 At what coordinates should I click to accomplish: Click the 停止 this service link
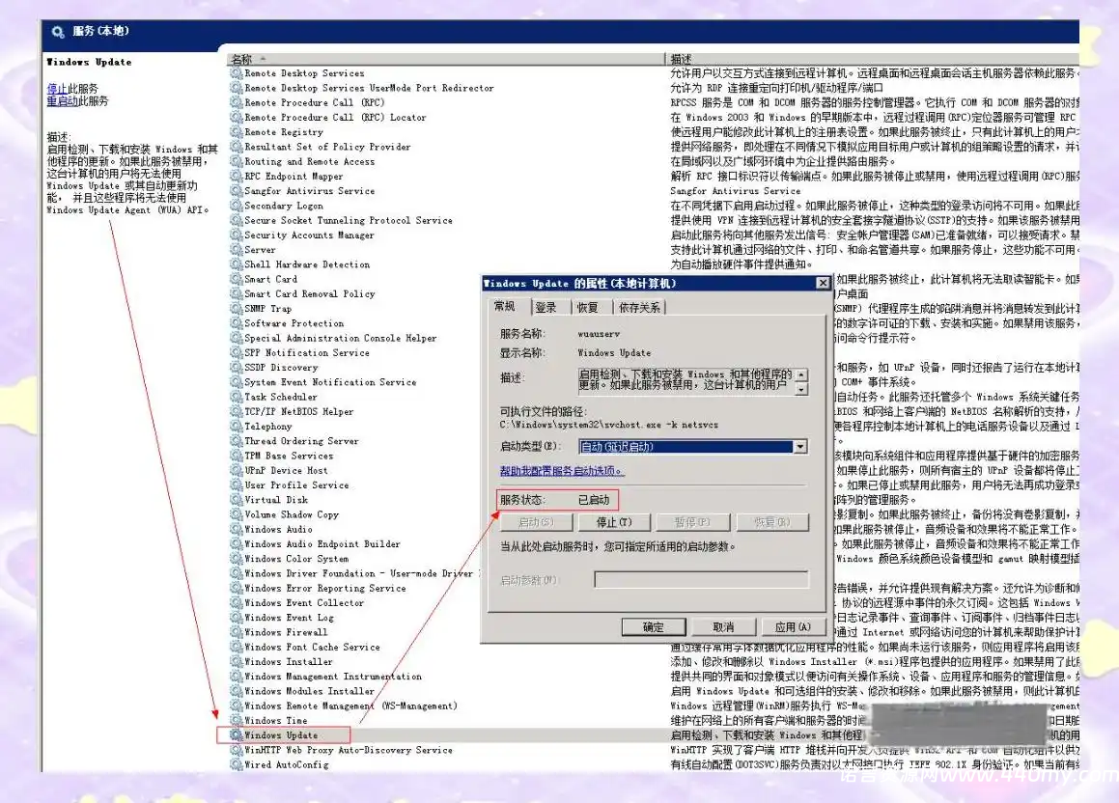[x=57, y=89]
